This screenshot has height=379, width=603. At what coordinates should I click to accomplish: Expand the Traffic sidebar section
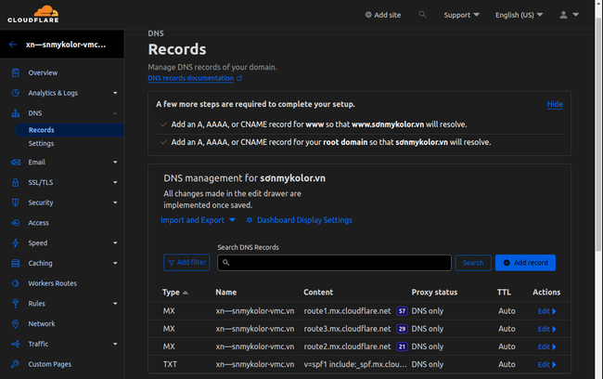pos(115,344)
